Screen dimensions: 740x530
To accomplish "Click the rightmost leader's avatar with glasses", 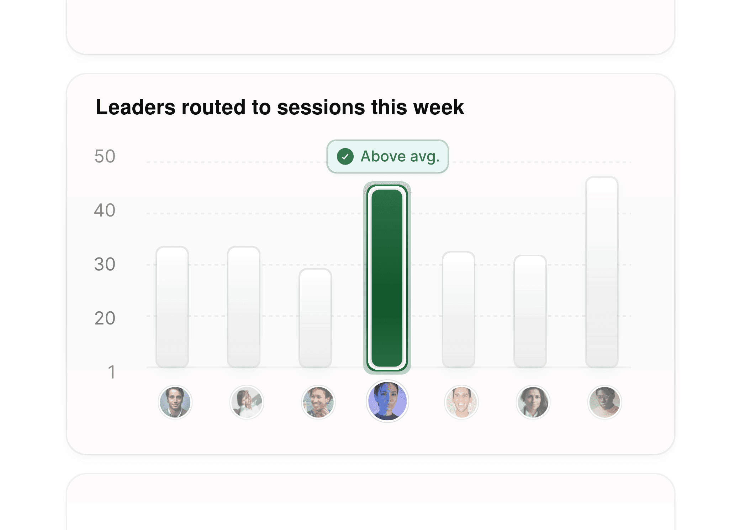I will pos(604,402).
